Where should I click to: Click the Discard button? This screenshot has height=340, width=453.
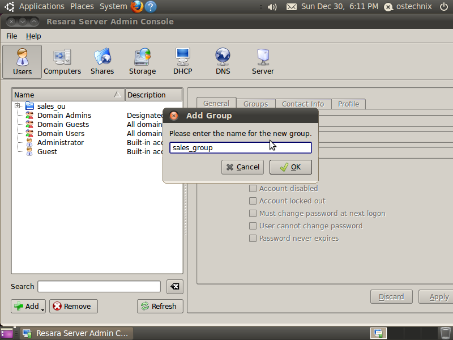click(x=391, y=297)
